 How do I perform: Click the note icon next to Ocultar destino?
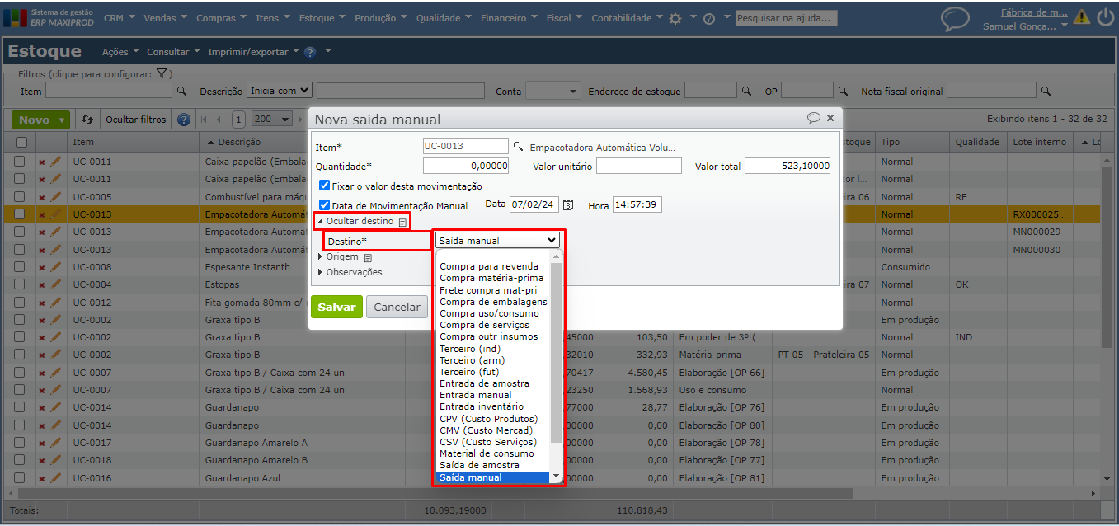click(x=402, y=222)
